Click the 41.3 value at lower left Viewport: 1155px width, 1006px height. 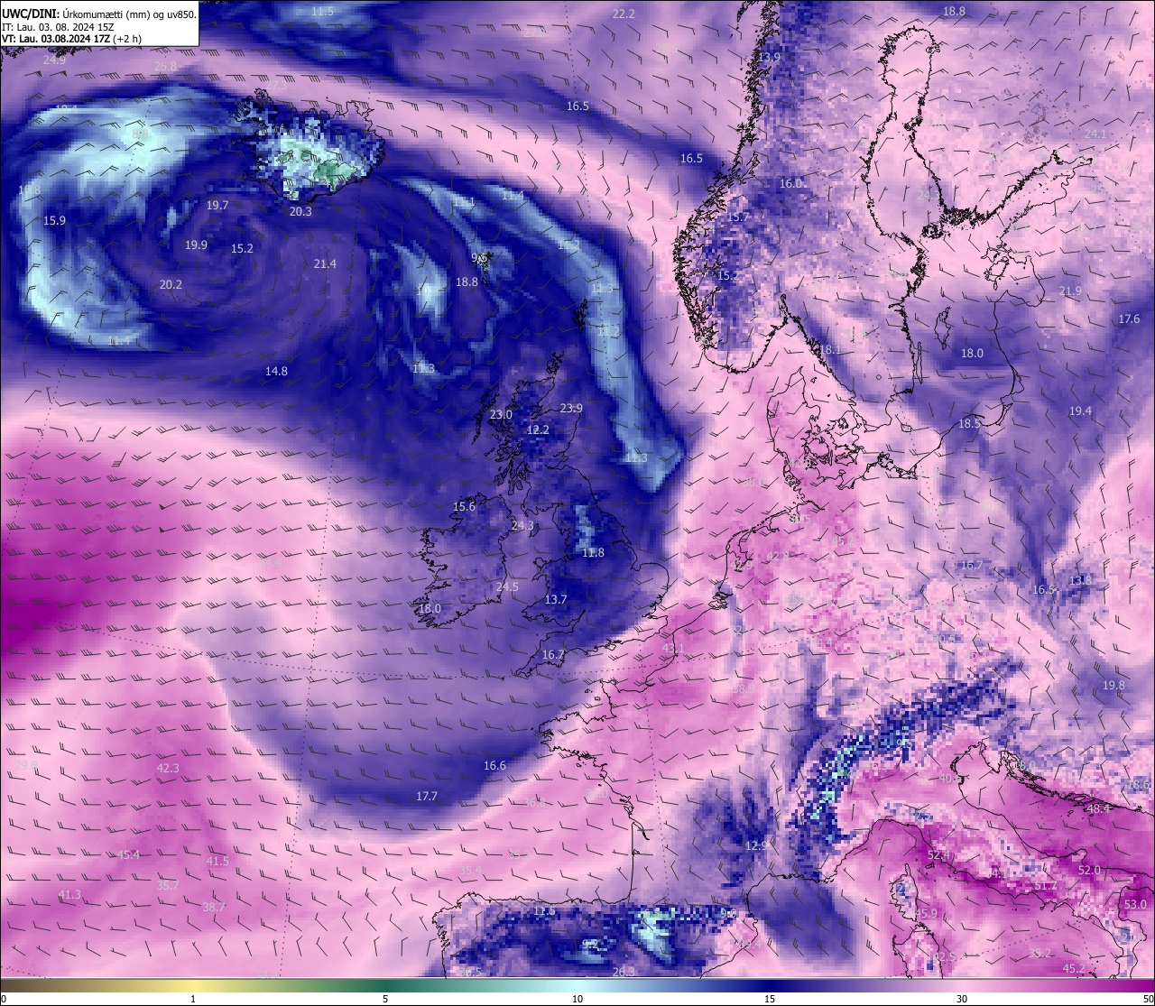[69, 895]
